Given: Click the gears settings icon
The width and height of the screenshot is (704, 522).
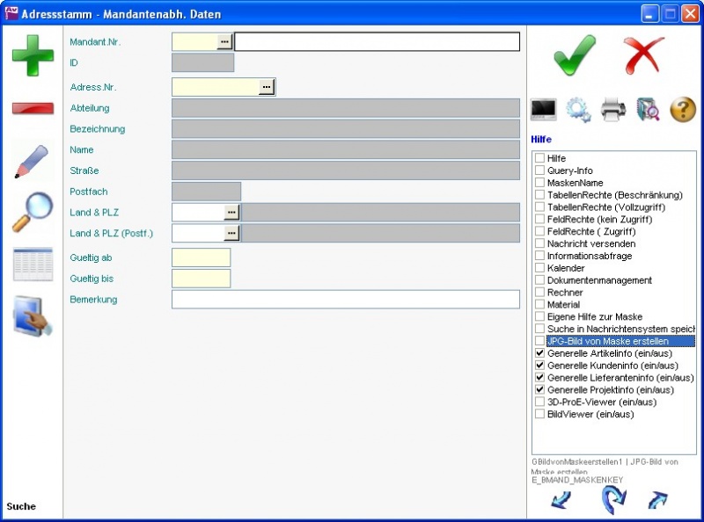Looking at the screenshot, I should (578, 109).
